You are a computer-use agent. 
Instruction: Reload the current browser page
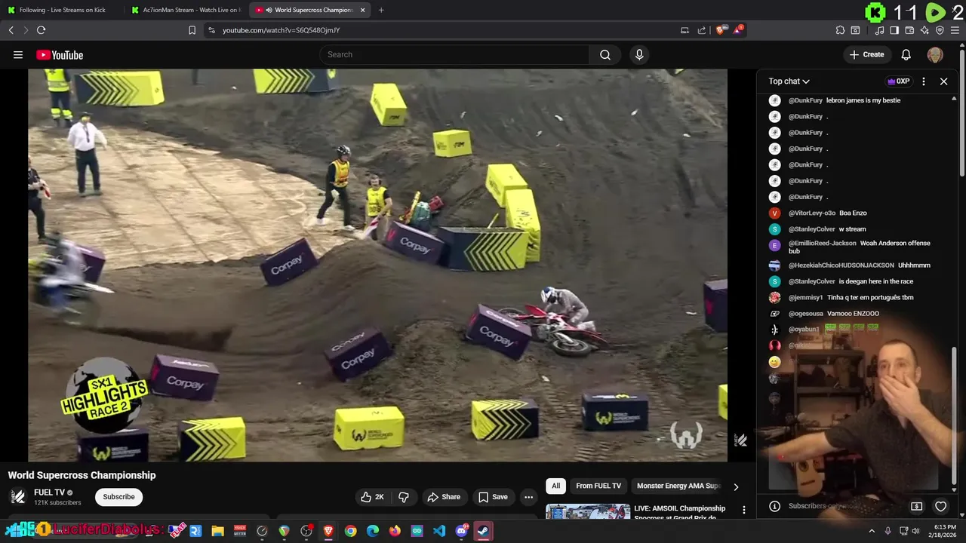pos(41,30)
